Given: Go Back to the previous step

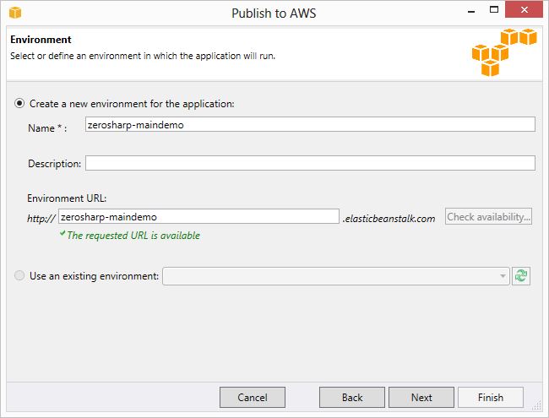Looking at the screenshot, I should point(352,398).
